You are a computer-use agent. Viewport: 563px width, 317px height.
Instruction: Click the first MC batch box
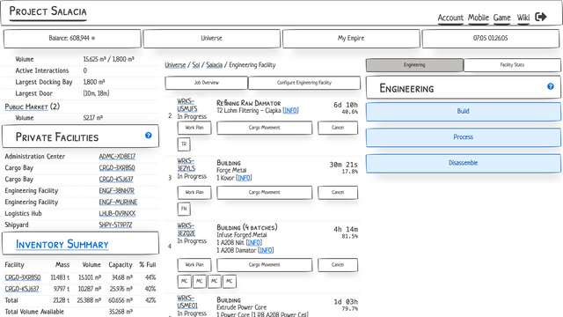tap(184, 281)
